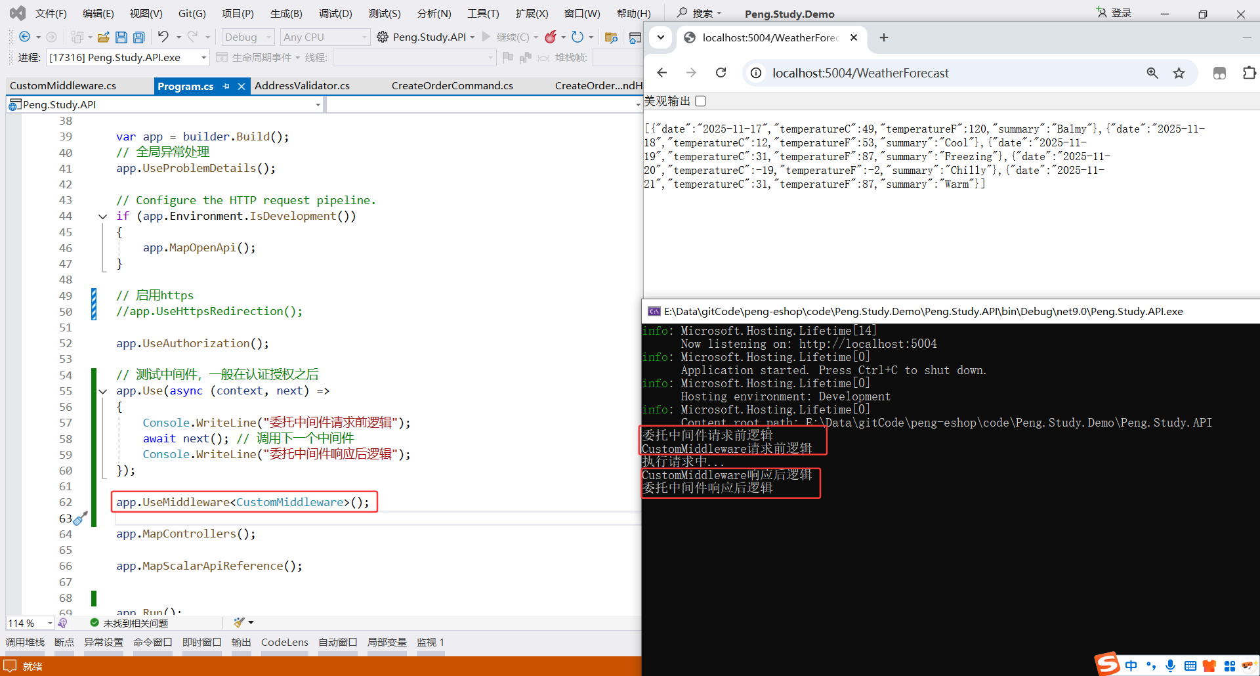Click the microphone icon in the IME bar
1260x676 pixels.
pos(1170,665)
